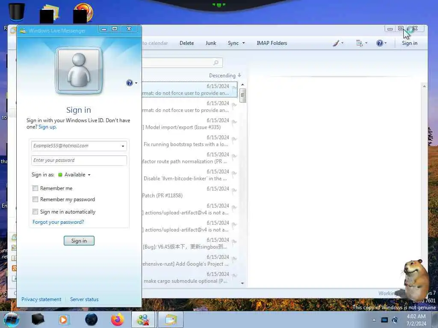
Task: Click the Mail menus layout icon
Action: [359, 43]
